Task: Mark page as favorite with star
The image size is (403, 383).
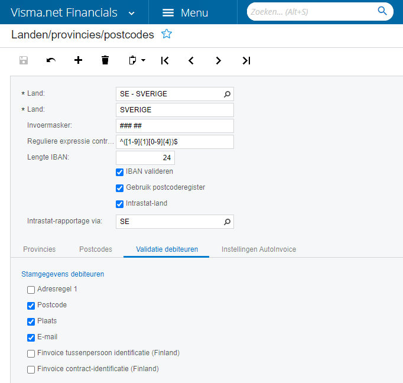Action: click(x=167, y=34)
